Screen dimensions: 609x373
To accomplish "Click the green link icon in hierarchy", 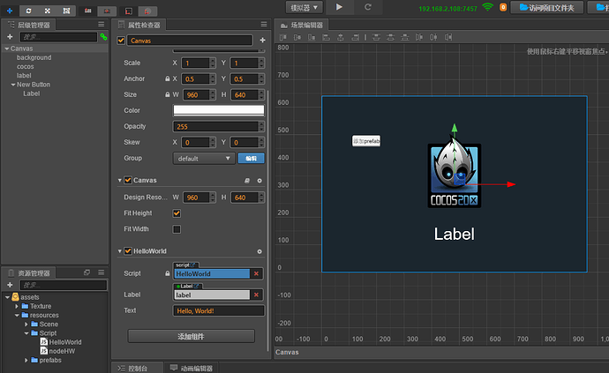I will tap(103, 37).
